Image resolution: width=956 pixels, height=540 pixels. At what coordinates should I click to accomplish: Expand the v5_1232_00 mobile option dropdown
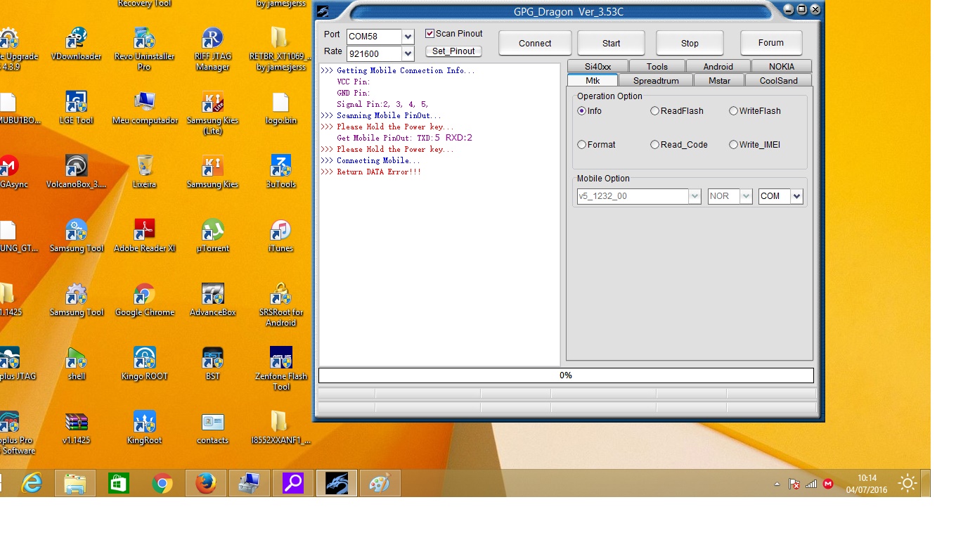coord(695,196)
